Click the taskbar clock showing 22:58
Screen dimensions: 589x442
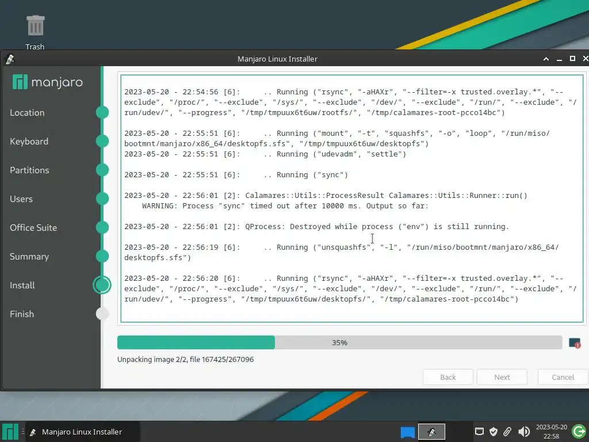[551, 432]
